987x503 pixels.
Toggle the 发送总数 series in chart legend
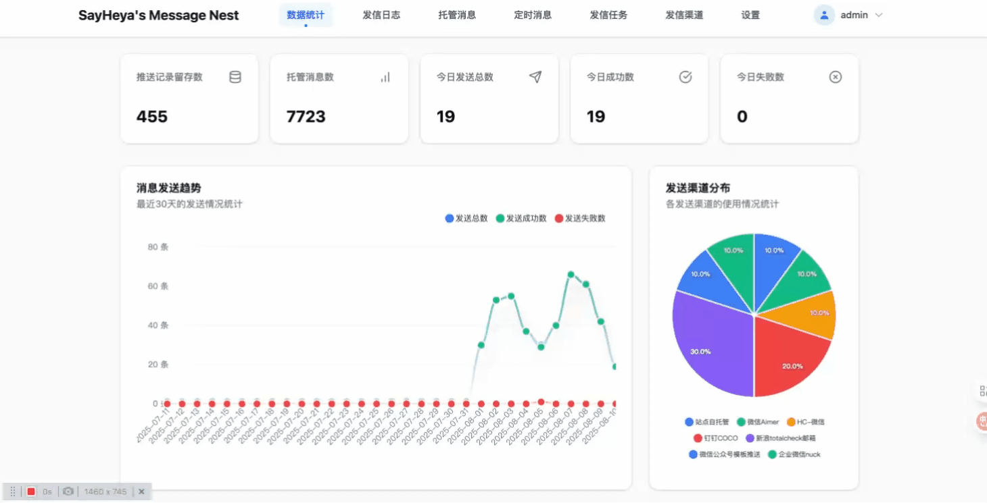pyautogui.click(x=466, y=218)
